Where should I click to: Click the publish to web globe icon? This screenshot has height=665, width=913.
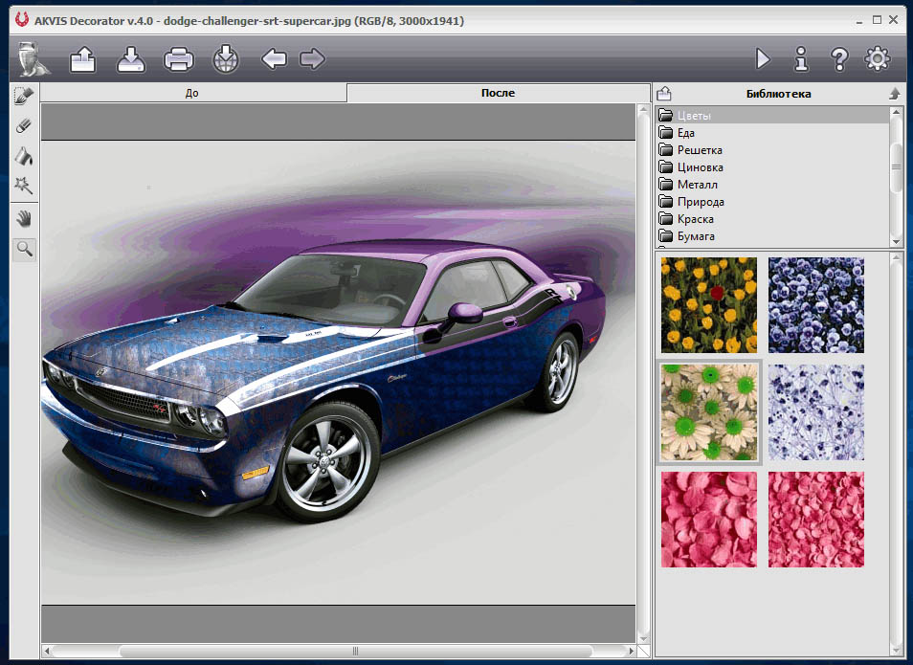coord(225,58)
